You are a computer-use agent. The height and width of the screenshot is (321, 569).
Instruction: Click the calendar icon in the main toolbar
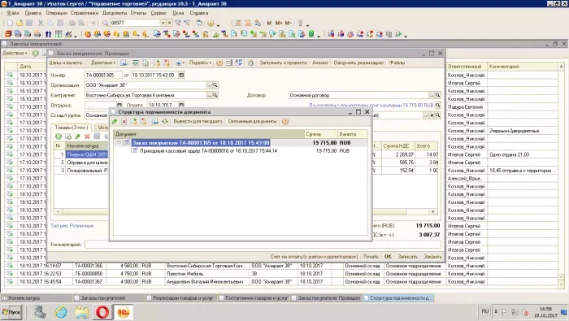pos(248,23)
